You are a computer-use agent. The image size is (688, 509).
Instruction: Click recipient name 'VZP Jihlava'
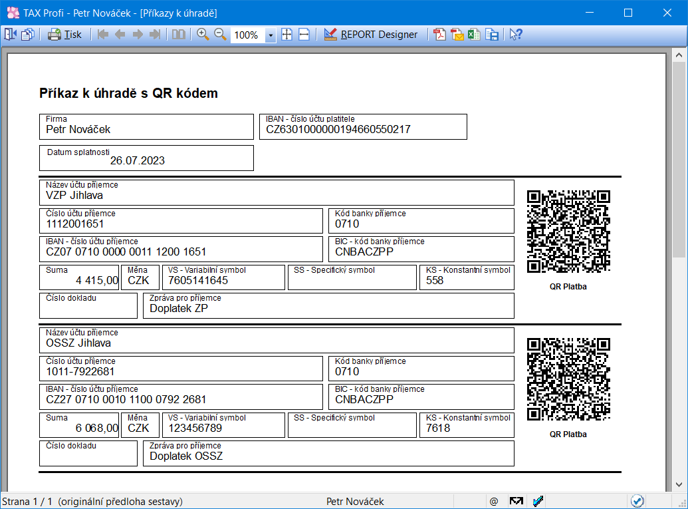tap(74, 196)
